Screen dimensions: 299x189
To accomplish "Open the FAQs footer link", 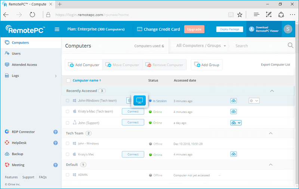I will [43, 177].
